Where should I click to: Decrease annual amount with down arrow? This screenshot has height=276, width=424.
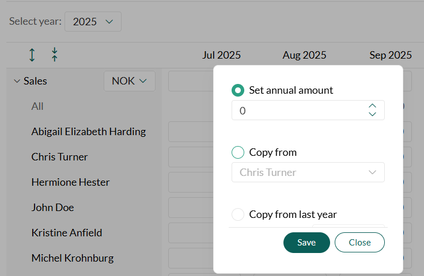[x=372, y=114]
